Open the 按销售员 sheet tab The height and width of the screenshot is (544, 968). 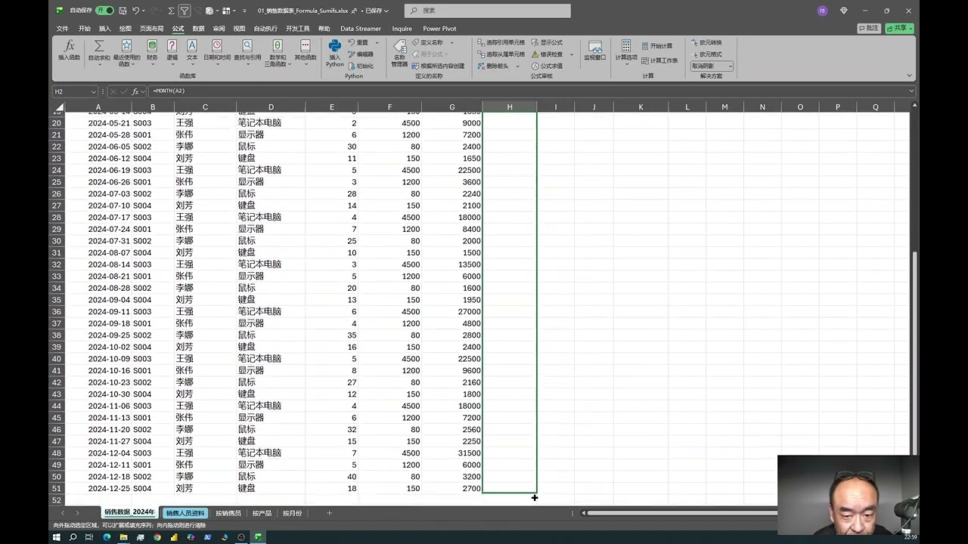point(228,513)
